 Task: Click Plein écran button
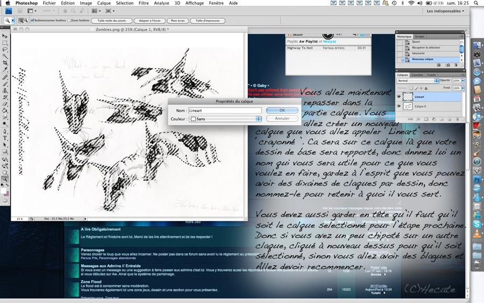[178, 20]
